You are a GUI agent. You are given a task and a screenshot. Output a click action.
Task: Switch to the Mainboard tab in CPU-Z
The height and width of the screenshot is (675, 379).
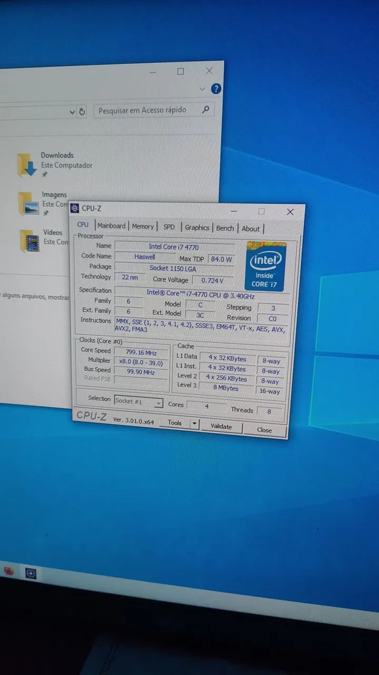pos(112,226)
